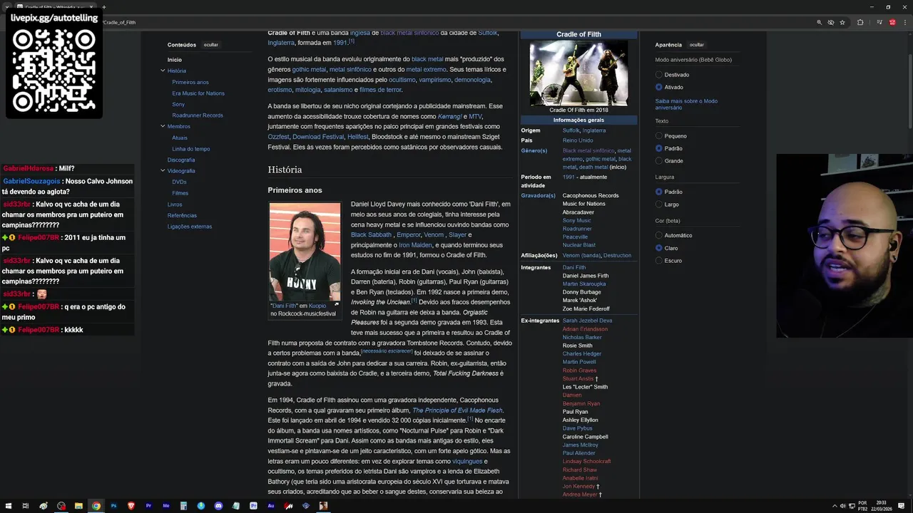Jump to Linha do tempo in contents
Screen dimensions: 913x513
pyautogui.click(x=191, y=149)
